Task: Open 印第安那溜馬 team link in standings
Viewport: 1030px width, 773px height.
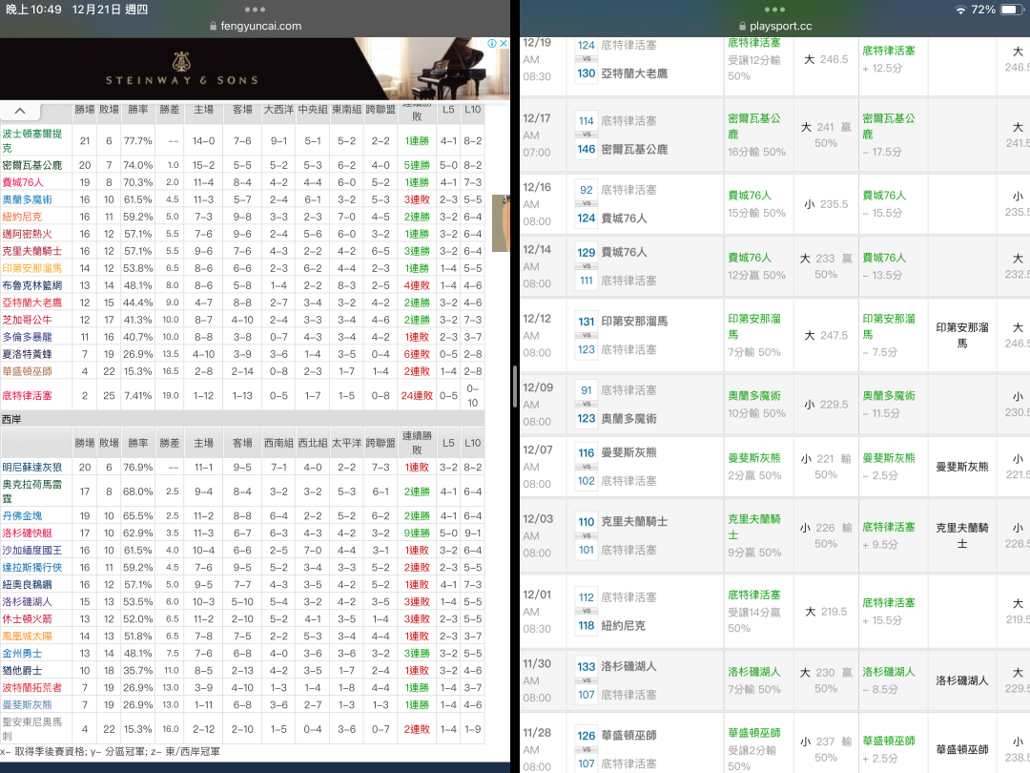Action: point(32,268)
